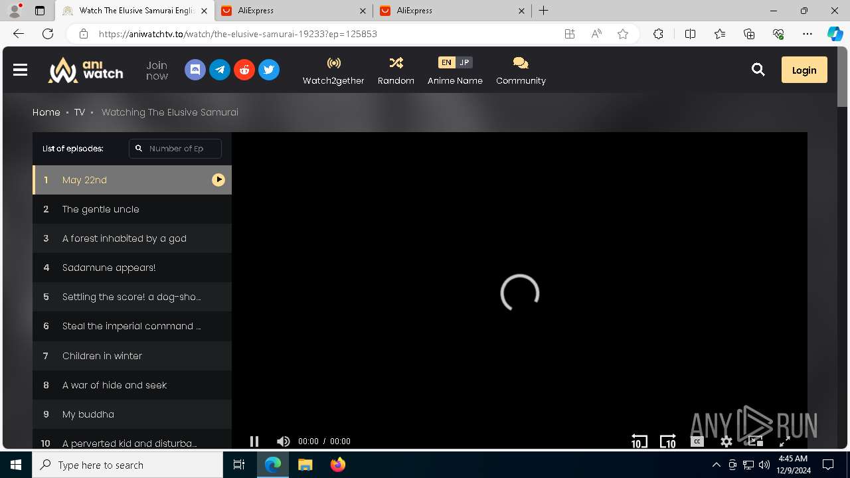
Task: Toggle Edge split screen
Action: pyautogui.click(x=690, y=34)
